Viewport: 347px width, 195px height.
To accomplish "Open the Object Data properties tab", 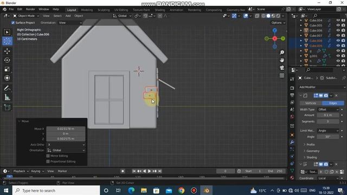I will 292,171.
